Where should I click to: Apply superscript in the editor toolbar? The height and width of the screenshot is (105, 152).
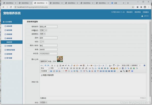pos(66,65)
